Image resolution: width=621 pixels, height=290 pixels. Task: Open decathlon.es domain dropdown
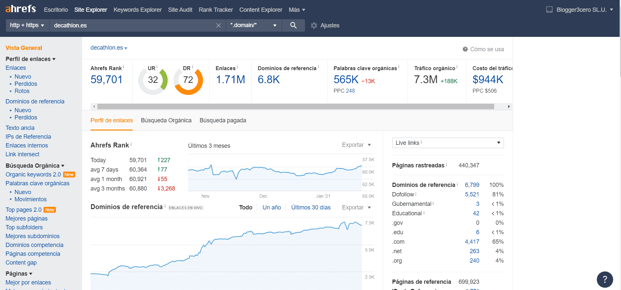click(109, 48)
